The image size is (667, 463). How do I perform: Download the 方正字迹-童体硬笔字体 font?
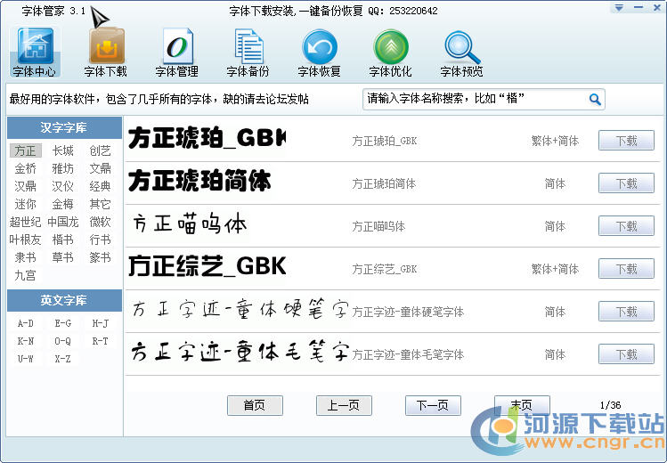tap(626, 312)
